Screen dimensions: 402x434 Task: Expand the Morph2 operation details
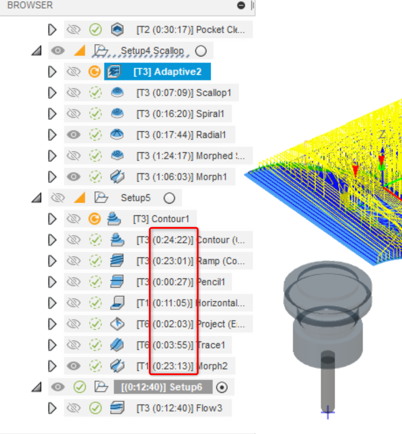coord(52,366)
